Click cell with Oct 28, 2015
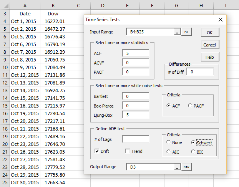The image size is (239, 187). [x=25, y=167]
